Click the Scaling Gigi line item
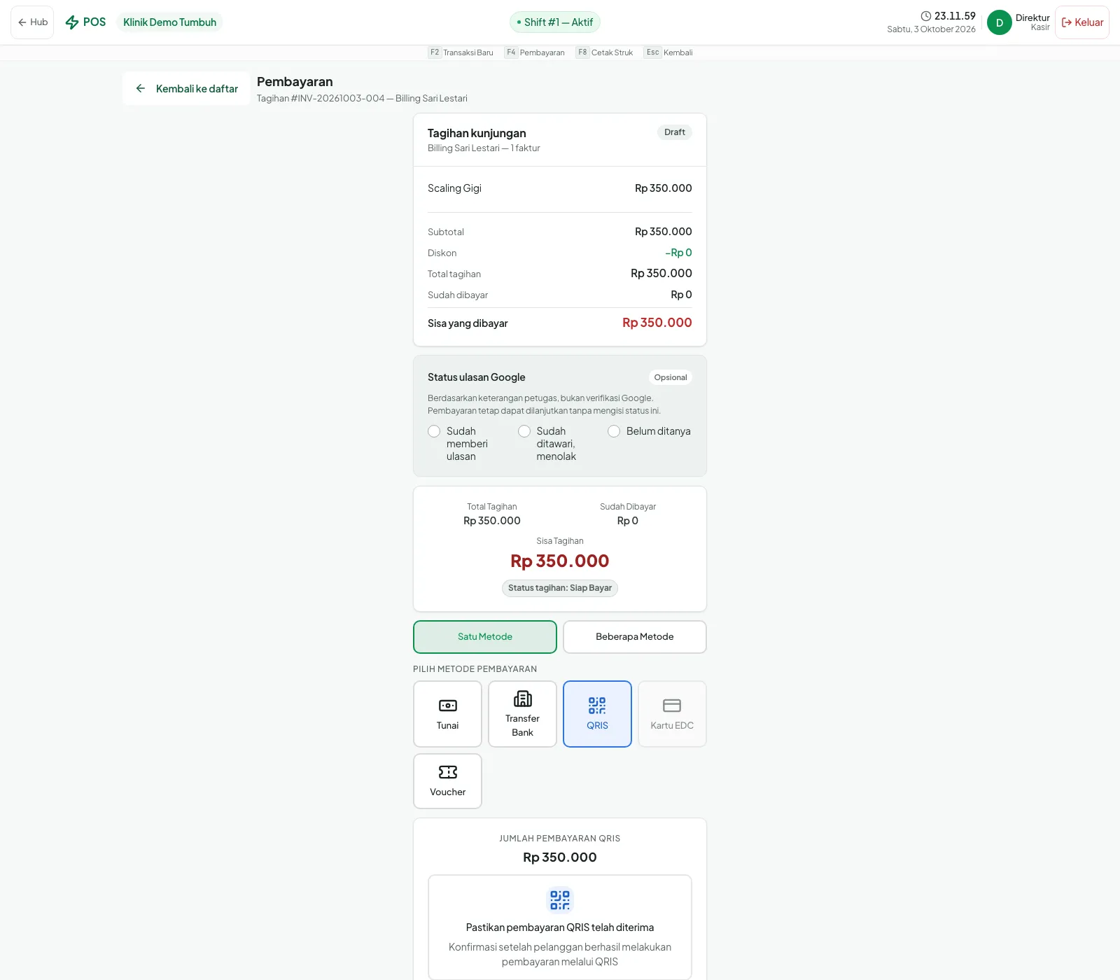 pyautogui.click(x=560, y=188)
